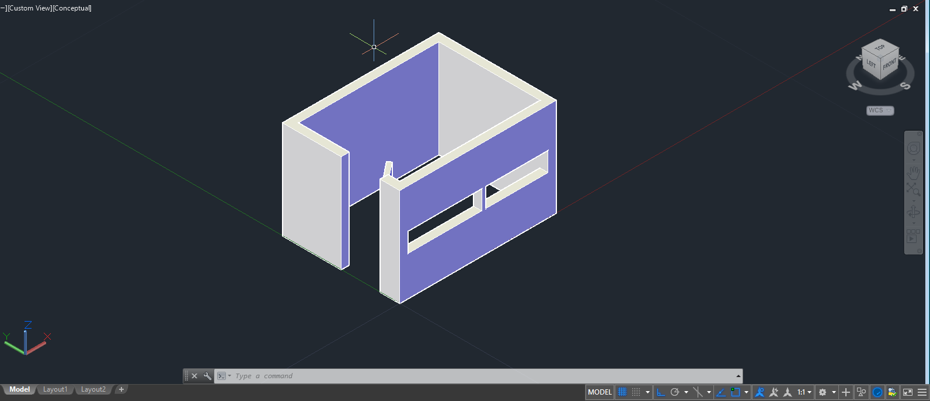Click the Customization hamburger icon in status bar
Screen dimensions: 930x401
pos(922,392)
